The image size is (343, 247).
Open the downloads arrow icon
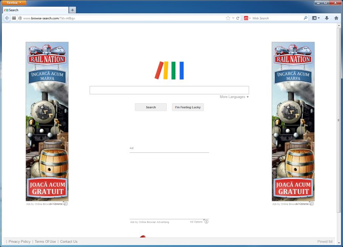pyautogui.click(x=327, y=18)
